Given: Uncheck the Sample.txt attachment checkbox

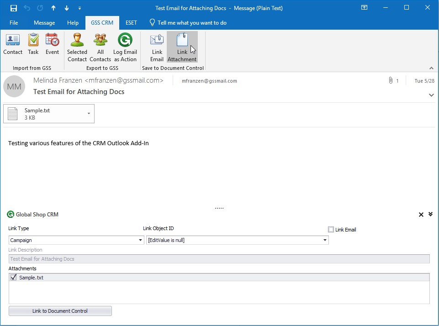Looking at the screenshot, I should pos(13,277).
